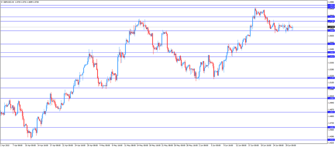This screenshot has width=335, height=147.
Task: Click the 7 Apr 08:00 time label
Action: click(17, 145)
